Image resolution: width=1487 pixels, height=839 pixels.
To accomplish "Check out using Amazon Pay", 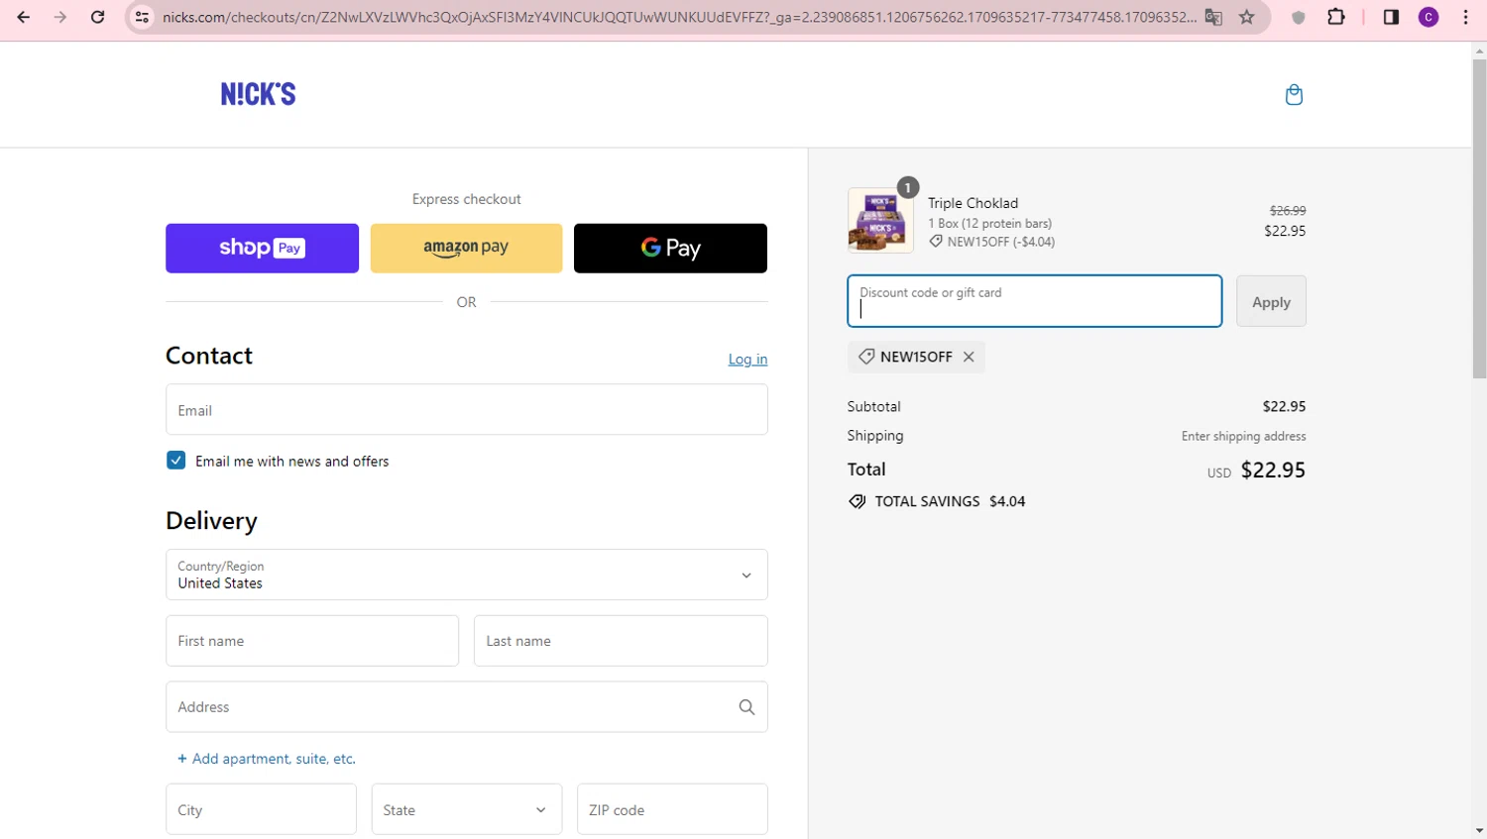I will click(x=466, y=248).
